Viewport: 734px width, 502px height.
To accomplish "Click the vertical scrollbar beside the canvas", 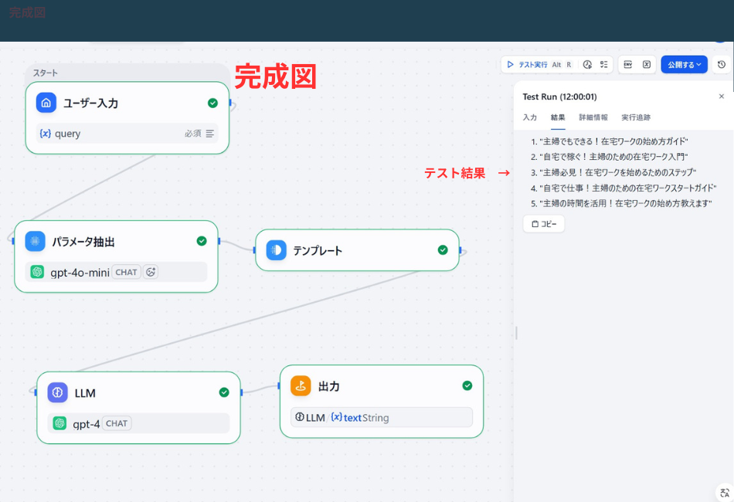I will 515,332.
